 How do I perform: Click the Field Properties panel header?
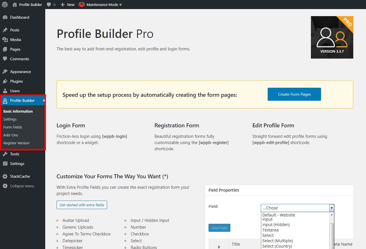coord(279,190)
